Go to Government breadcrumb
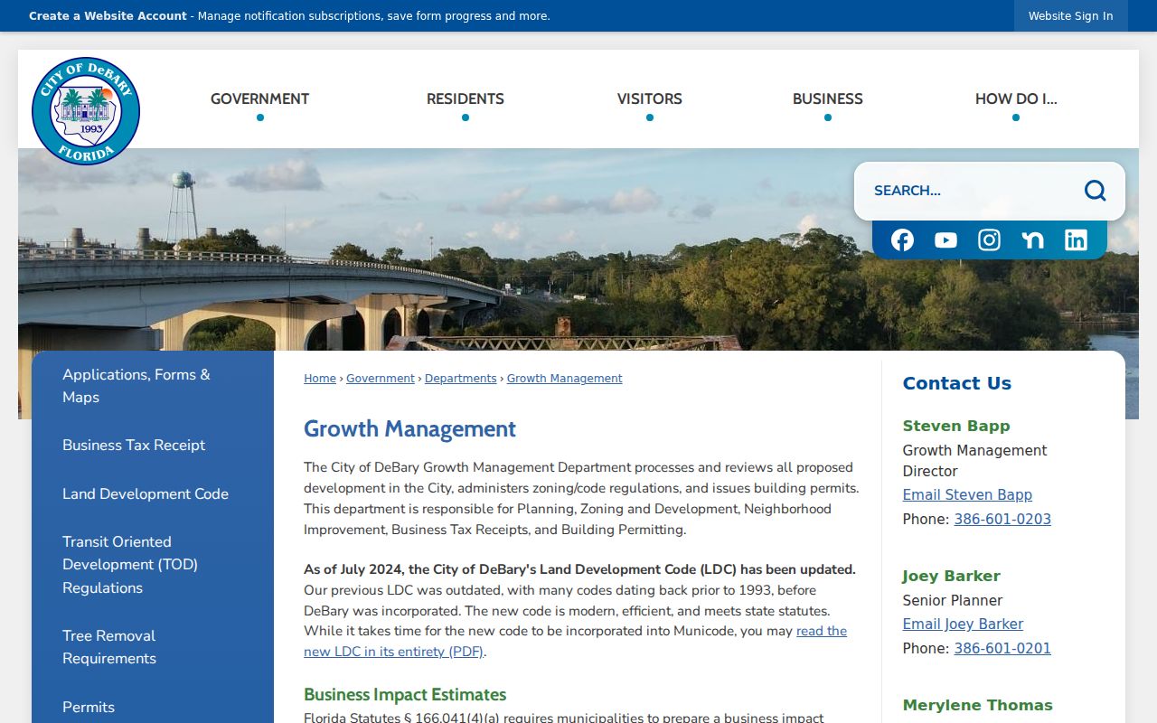Image resolution: width=1157 pixels, height=723 pixels. 381,379
